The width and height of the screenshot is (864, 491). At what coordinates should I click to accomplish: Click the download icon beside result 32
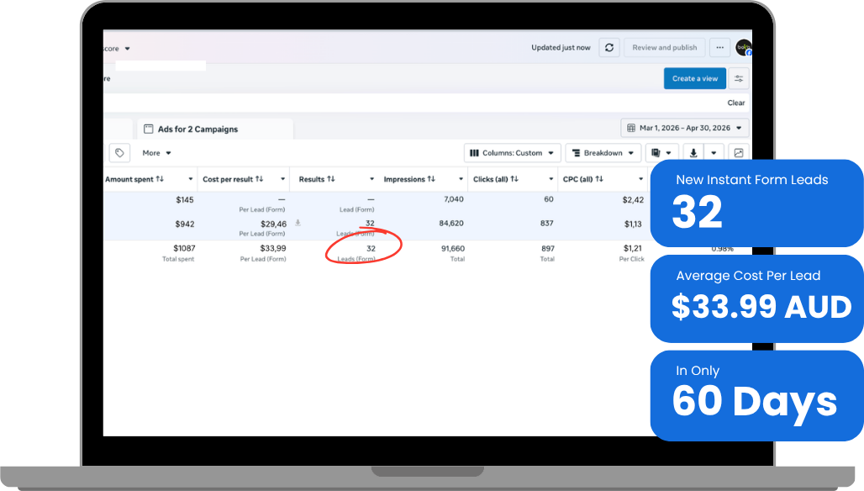(x=298, y=223)
